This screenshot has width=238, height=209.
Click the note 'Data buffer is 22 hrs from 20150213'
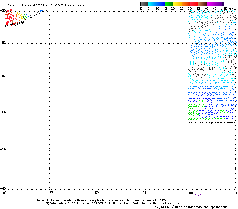pyautogui.click(x=78, y=204)
